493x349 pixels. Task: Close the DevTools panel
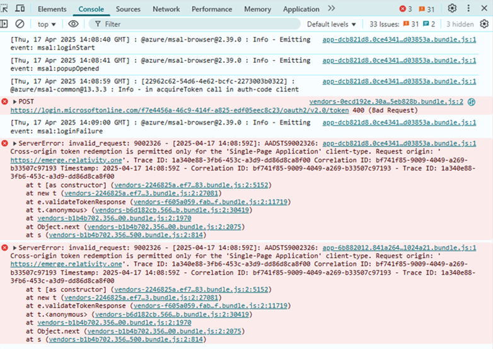pyautogui.click(x=484, y=8)
